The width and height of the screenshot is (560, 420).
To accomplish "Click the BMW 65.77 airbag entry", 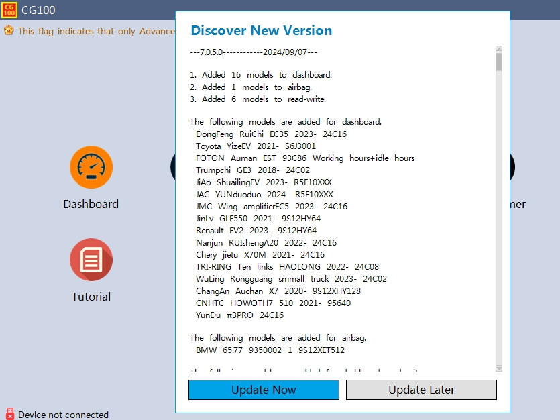I will [270, 350].
